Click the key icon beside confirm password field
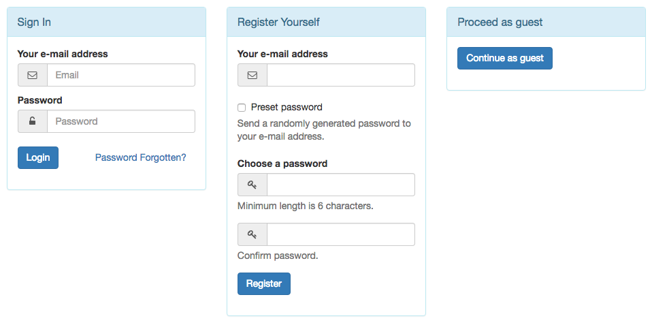This screenshot has height=325, width=652. tap(252, 234)
